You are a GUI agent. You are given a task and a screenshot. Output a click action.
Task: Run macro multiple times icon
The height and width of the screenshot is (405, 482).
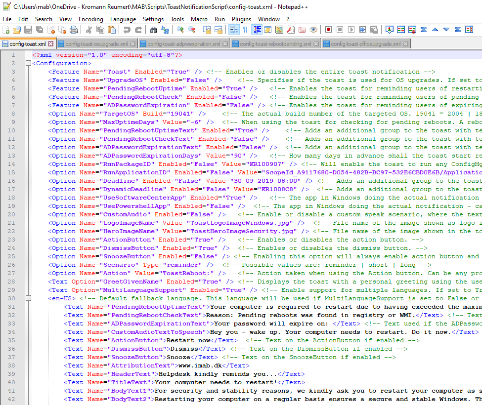click(363, 30)
